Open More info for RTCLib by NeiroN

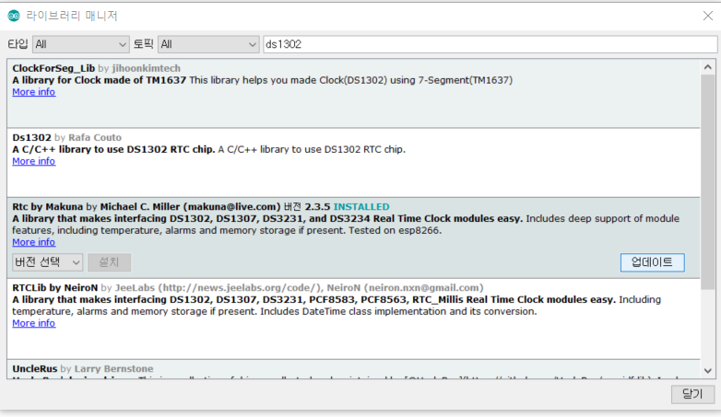(x=33, y=323)
